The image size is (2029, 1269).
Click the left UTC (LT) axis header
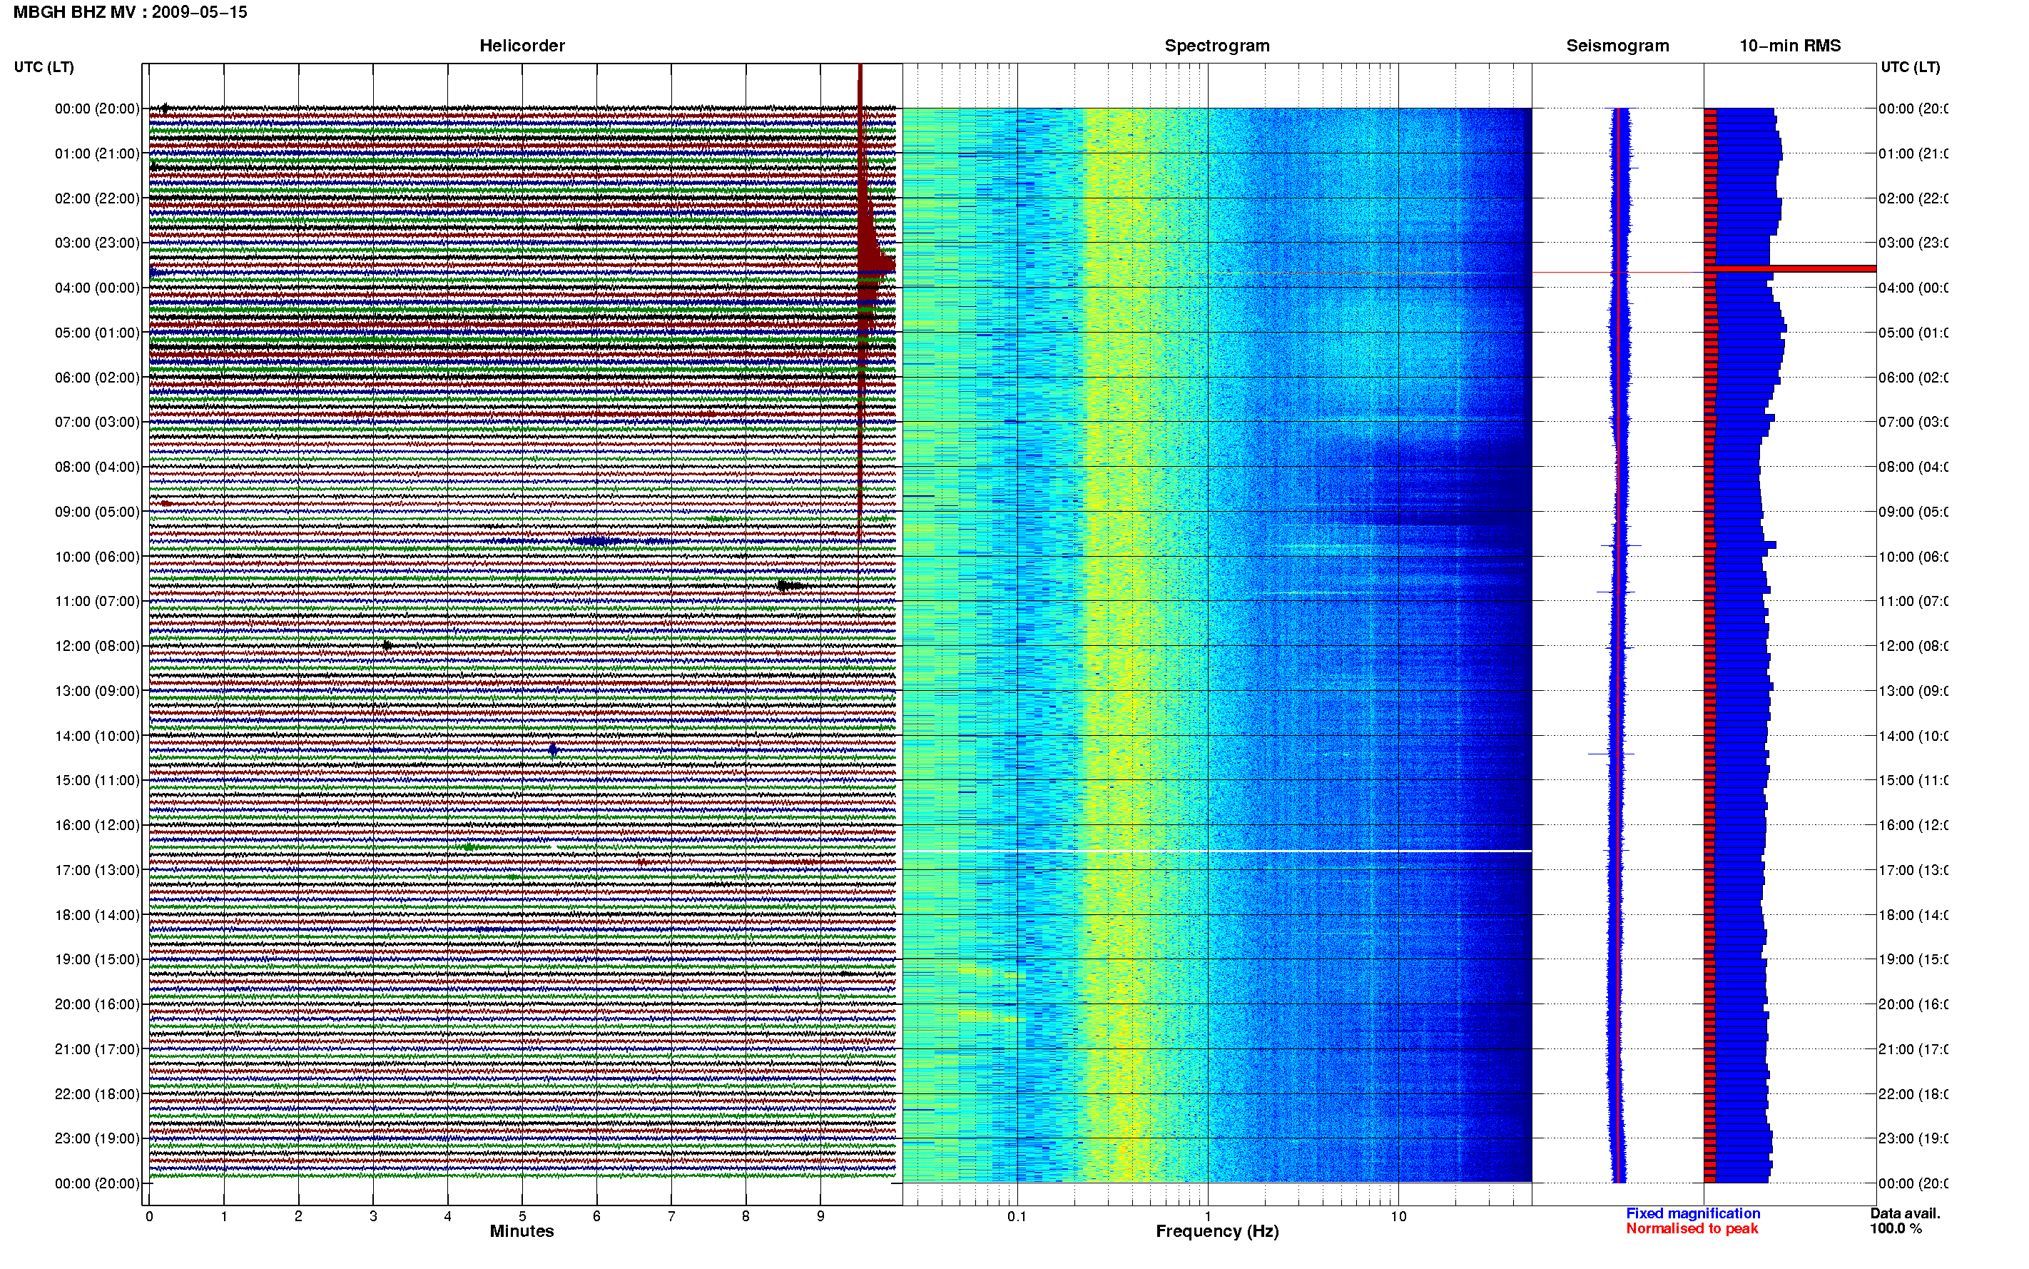[x=44, y=67]
